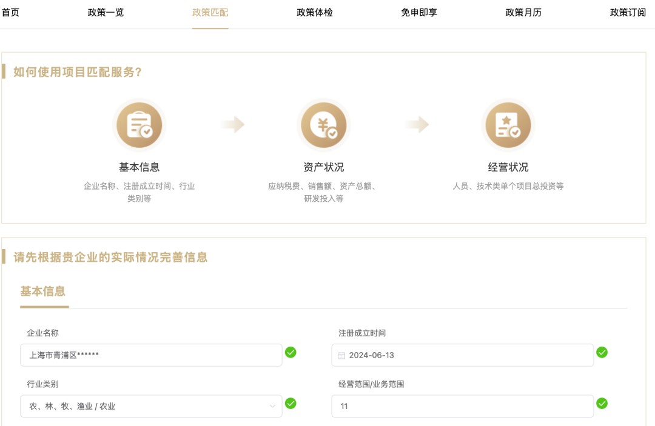The image size is (655, 426).
Task: Click the 资产状况 coin icon
Action: point(323,124)
